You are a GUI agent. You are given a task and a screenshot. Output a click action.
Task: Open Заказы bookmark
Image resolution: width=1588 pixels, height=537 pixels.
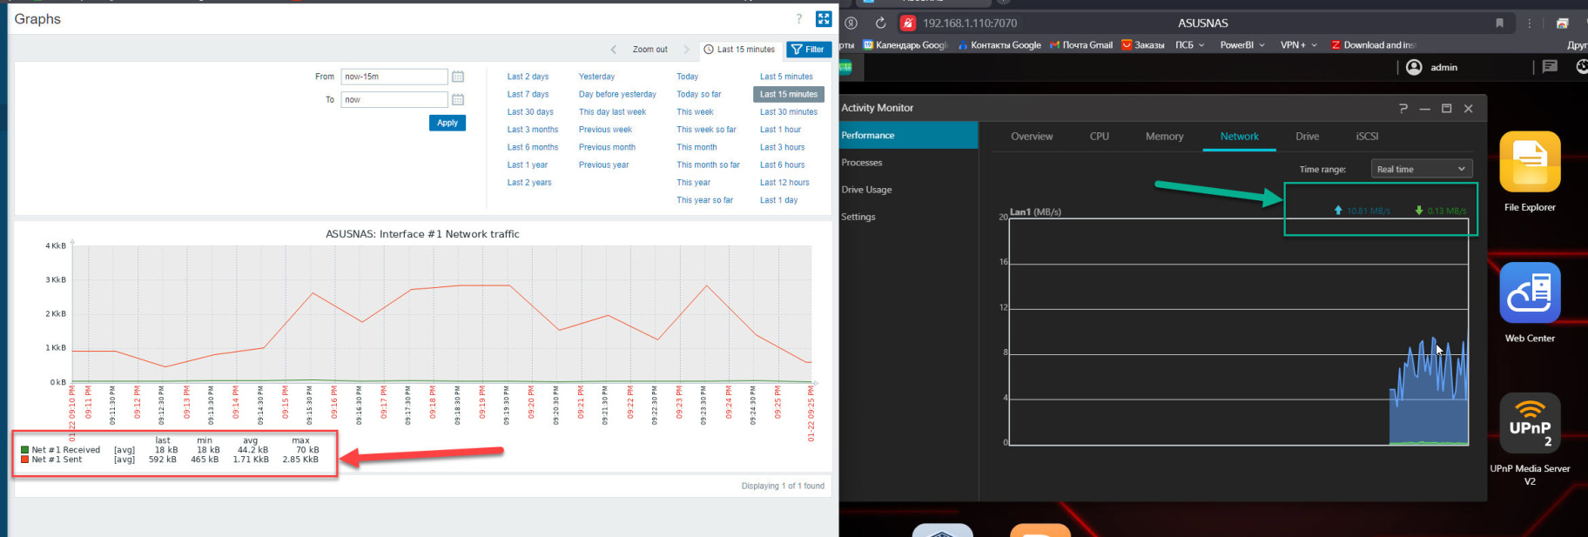click(x=1143, y=45)
